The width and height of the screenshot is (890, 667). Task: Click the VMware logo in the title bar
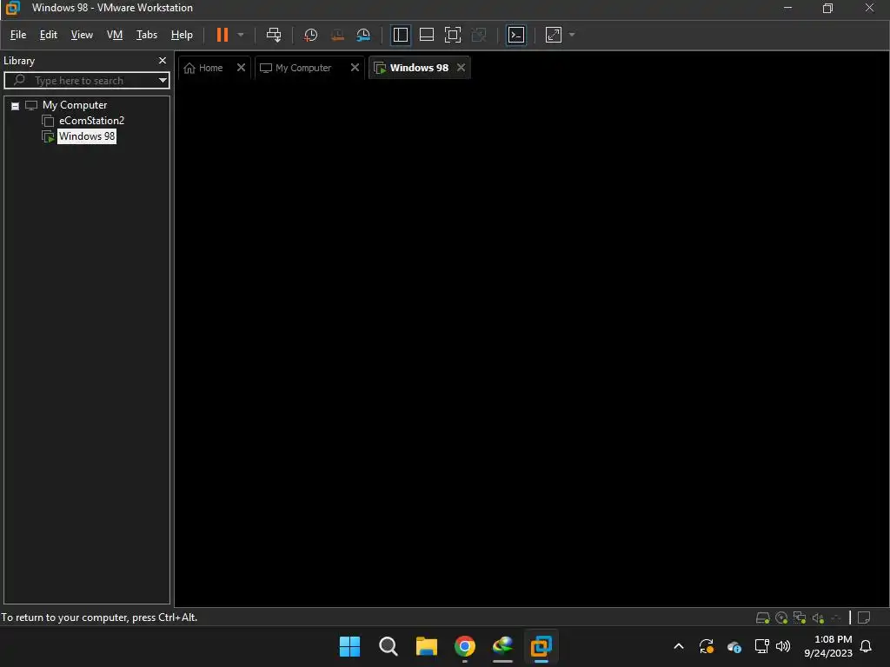[x=12, y=8]
